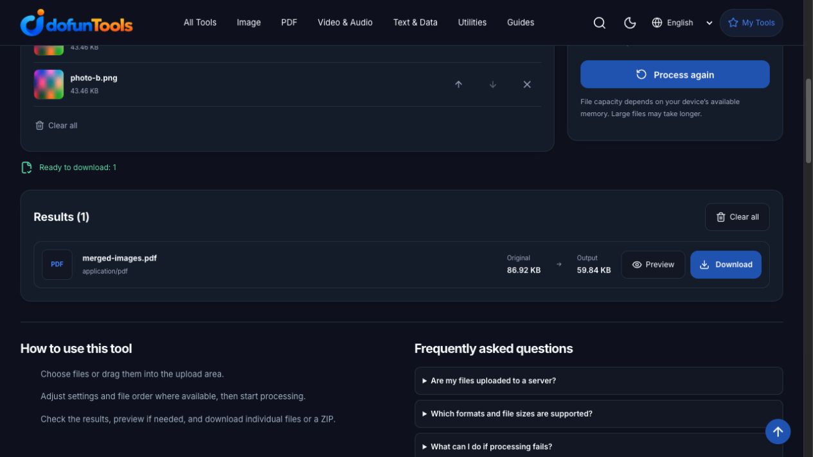Toggle dark mode moon icon
The height and width of the screenshot is (457, 813).
click(x=630, y=22)
